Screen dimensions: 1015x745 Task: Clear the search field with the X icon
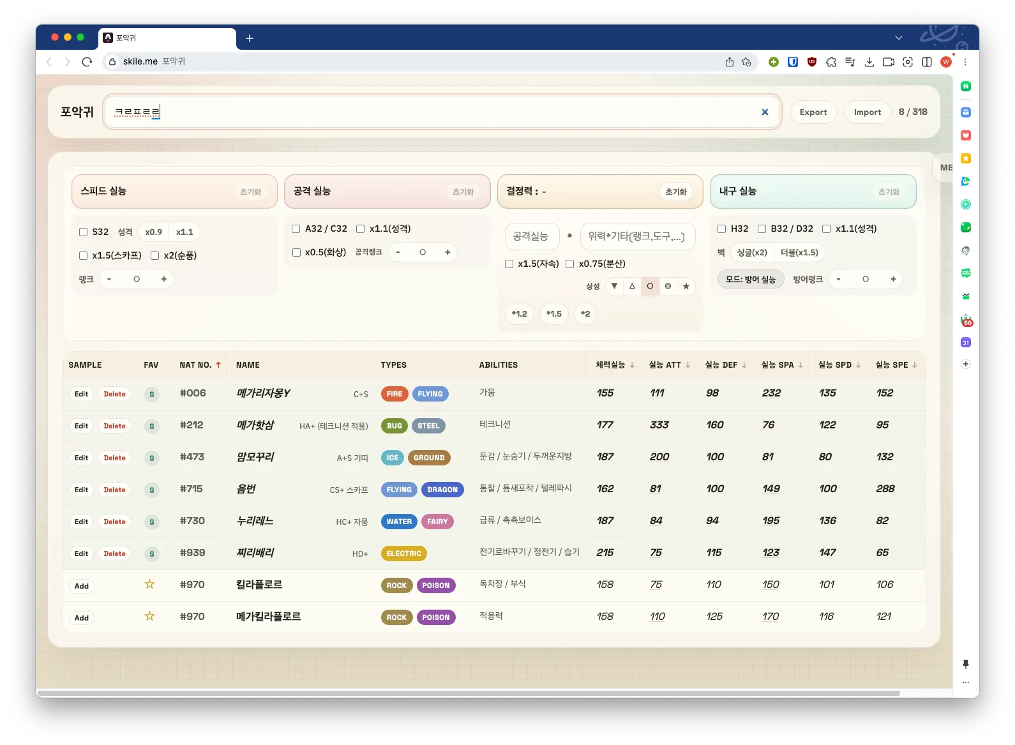pos(765,112)
